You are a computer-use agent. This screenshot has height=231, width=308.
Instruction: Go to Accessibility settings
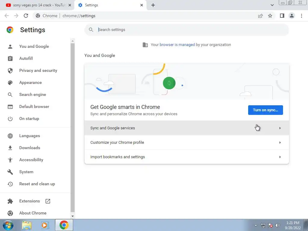[x=31, y=160]
